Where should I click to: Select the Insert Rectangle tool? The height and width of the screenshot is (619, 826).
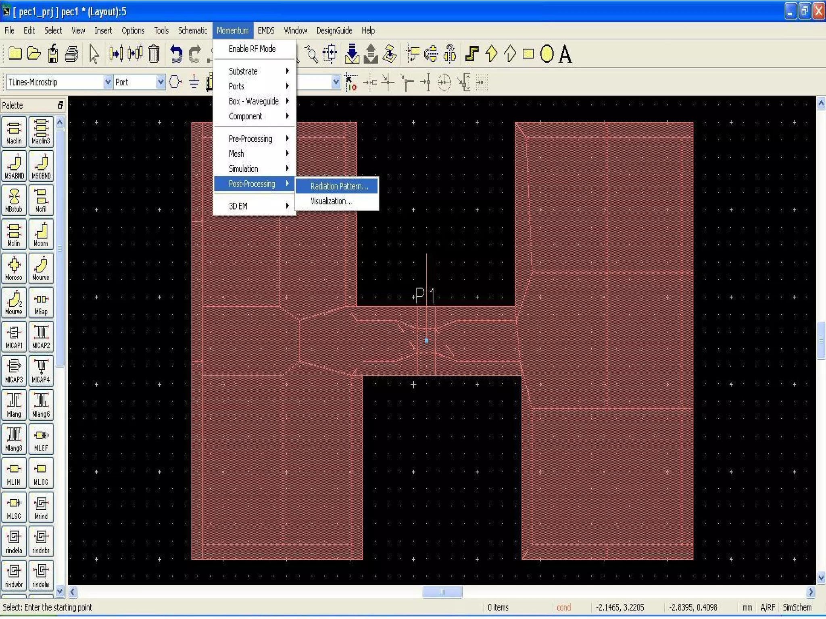(528, 54)
